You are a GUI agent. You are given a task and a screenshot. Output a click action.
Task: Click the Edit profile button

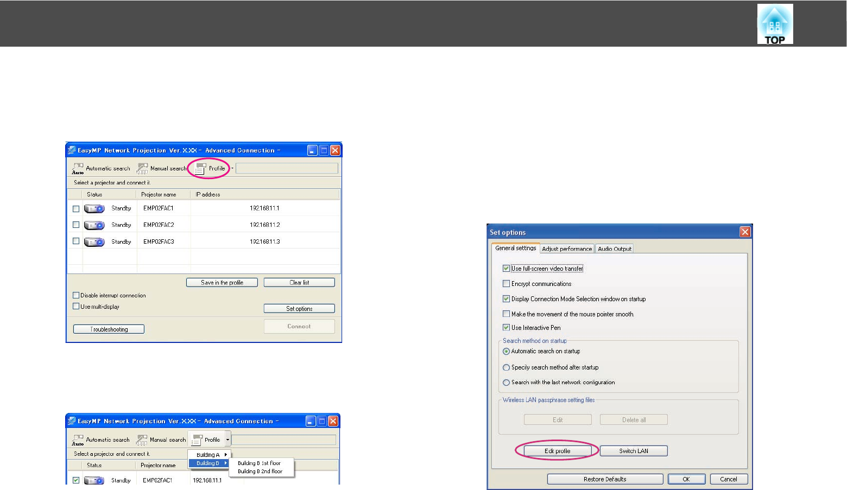tap(558, 451)
